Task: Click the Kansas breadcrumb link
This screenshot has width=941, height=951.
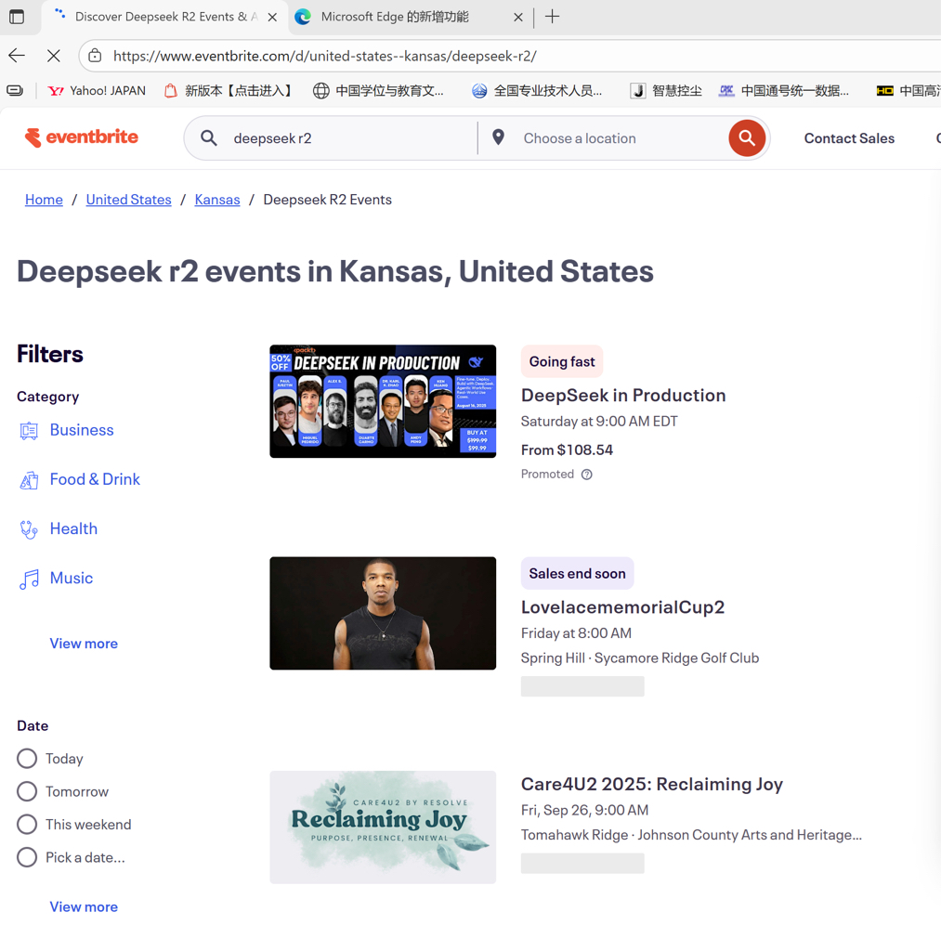Action: [217, 199]
